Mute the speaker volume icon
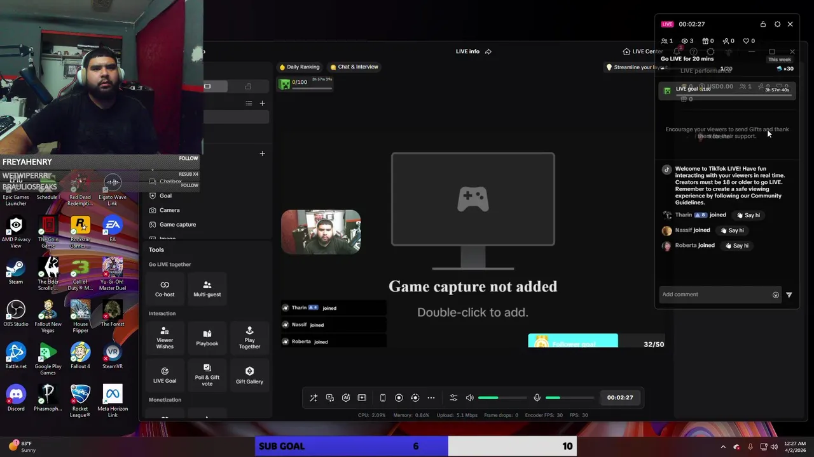Image resolution: width=814 pixels, height=457 pixels. pos(470,398)
